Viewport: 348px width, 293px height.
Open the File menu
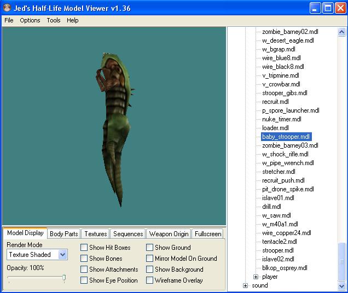point(9,20)
